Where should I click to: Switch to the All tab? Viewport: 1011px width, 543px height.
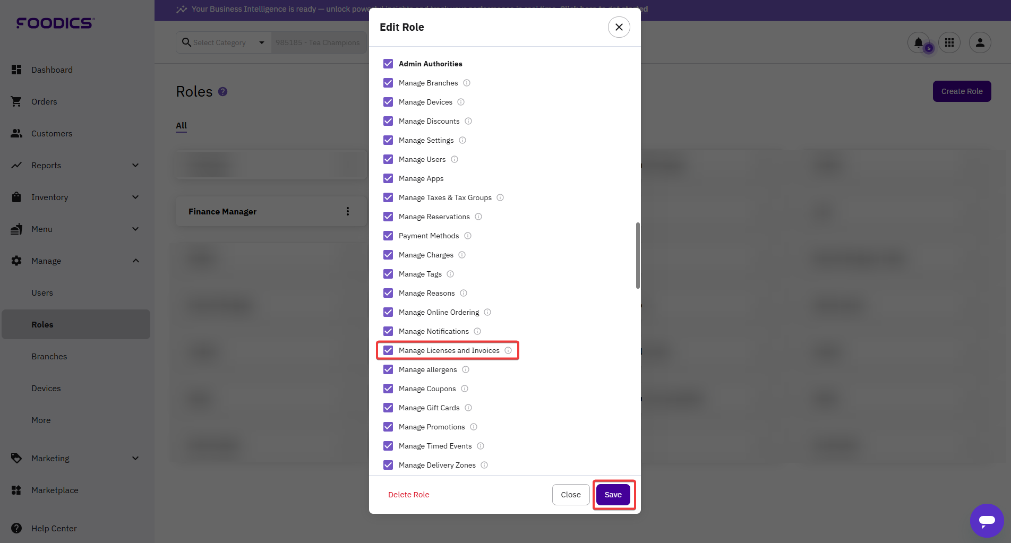click(x=181, y=125)
